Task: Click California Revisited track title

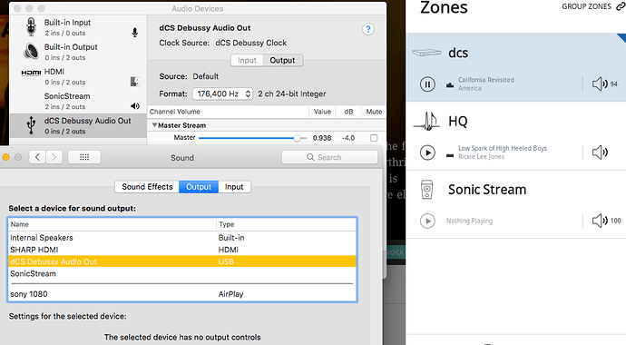Action: (x=486, y=80)
